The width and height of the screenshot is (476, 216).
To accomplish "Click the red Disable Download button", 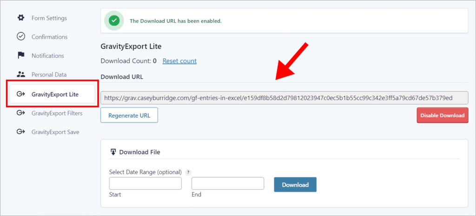I will click(x=443, y=115).
